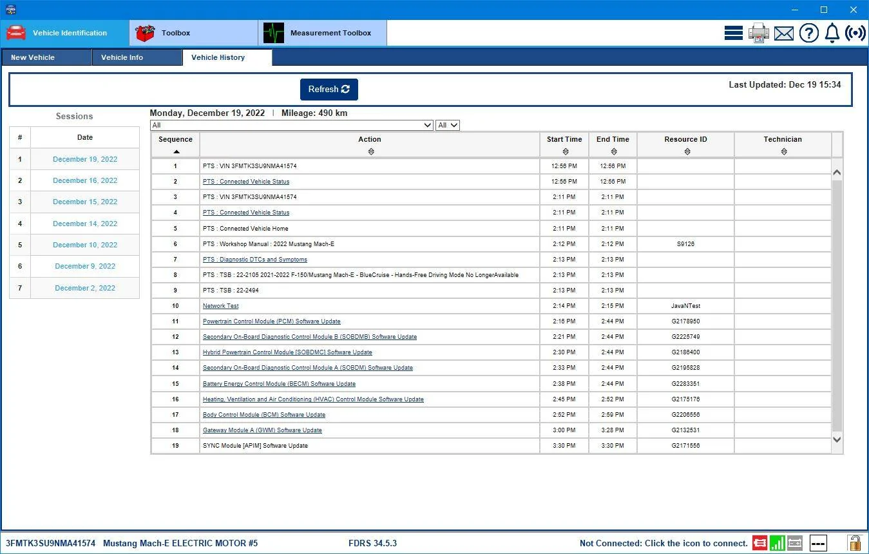Screen dimensions: 869x554
Task: Click the wireless connection signal icon
Action: click(x=855, y=33)
